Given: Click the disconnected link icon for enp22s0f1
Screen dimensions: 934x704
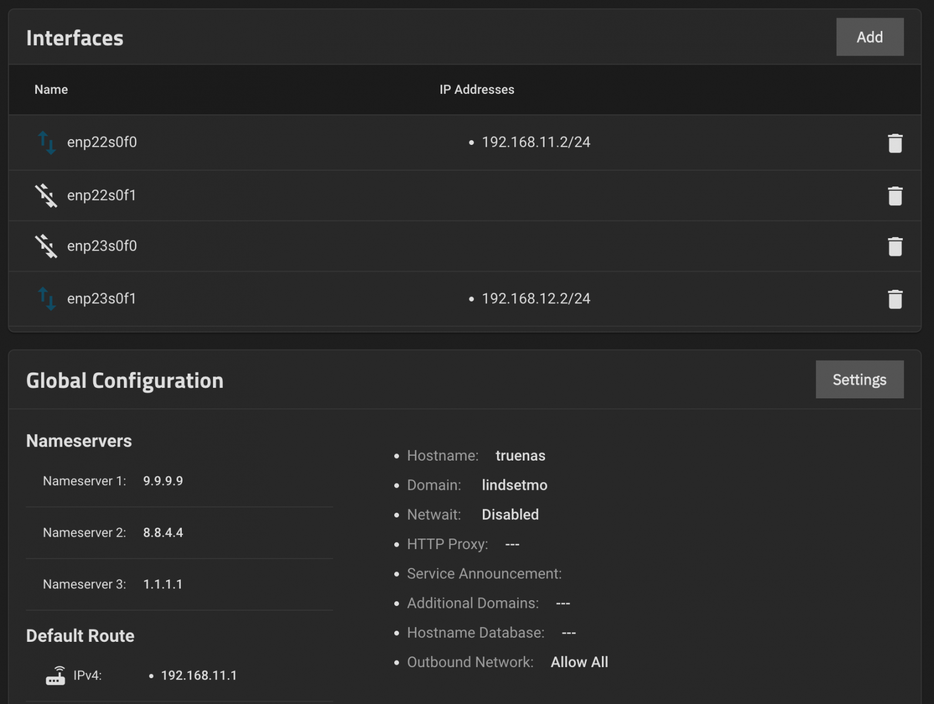Looking at the screenshot, I should coord(46,196).
